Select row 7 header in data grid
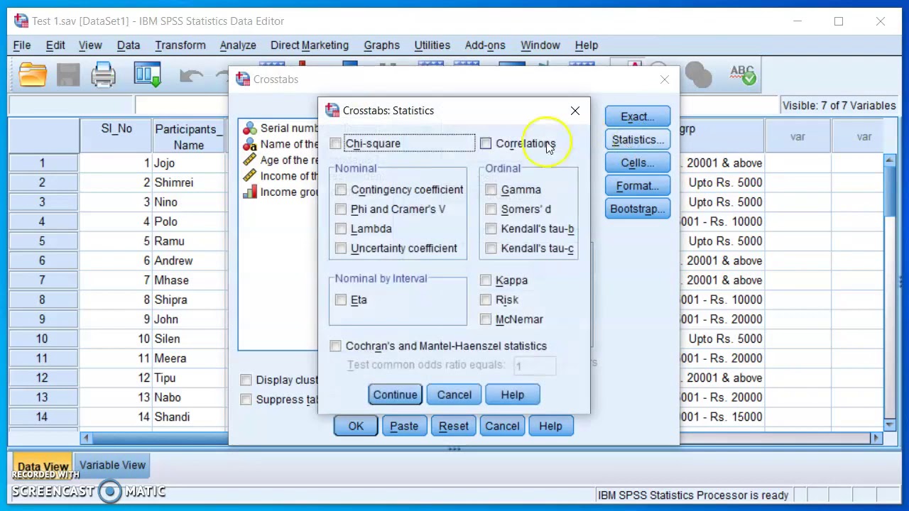This screenshot has width=909, height=511. pyautogui.click(x=43, y=280)
